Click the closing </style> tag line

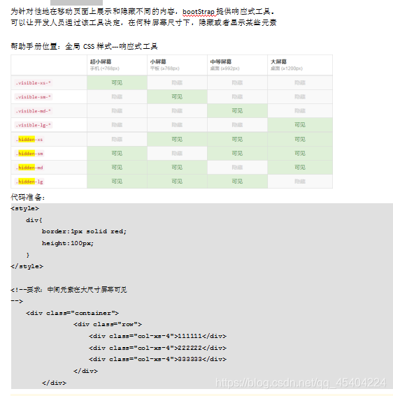[x=27, y=267]
